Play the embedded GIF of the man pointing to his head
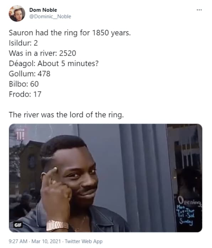 [105, 178]
